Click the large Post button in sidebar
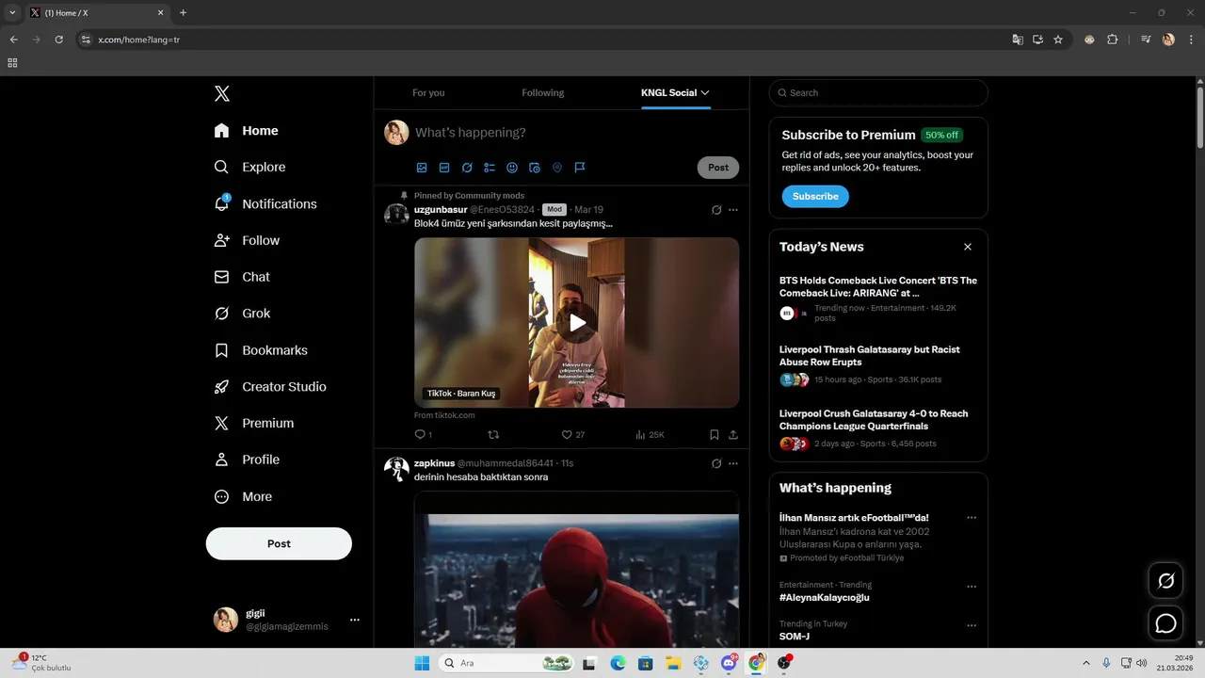Image resolution: width=1205 pixels, height=678 pixels. (x=279, y=543)
